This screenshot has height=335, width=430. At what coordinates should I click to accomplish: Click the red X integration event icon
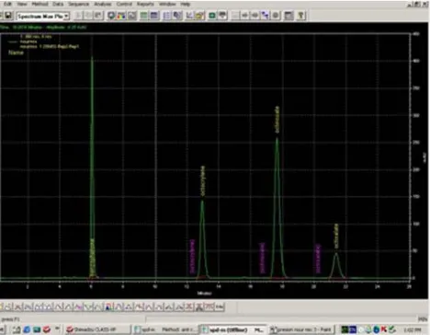coord(189,306)
